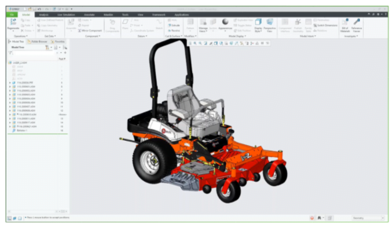Expand the 116-200011.ASM tree node
Image resolution: width=392 pixels, height=227 pixels.
pyautogui.click(x=10, y=119)
